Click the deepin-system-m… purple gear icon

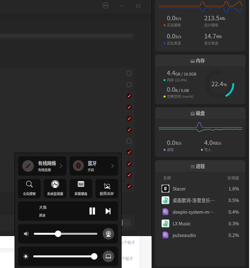[165, 212]
